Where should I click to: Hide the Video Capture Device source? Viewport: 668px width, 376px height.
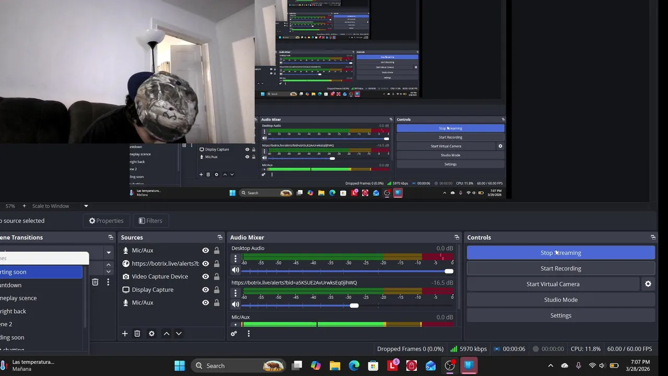[206, 277]
